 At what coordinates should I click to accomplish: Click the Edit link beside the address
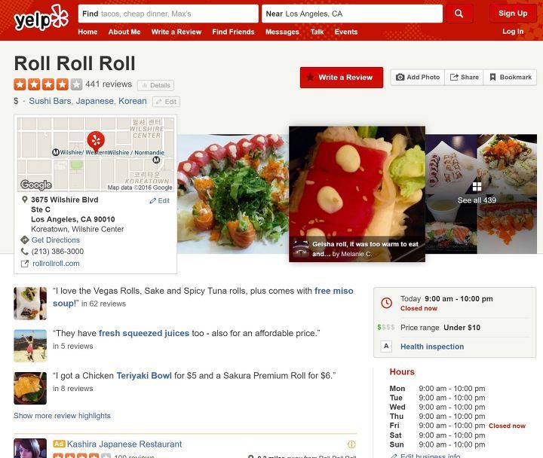160,200
